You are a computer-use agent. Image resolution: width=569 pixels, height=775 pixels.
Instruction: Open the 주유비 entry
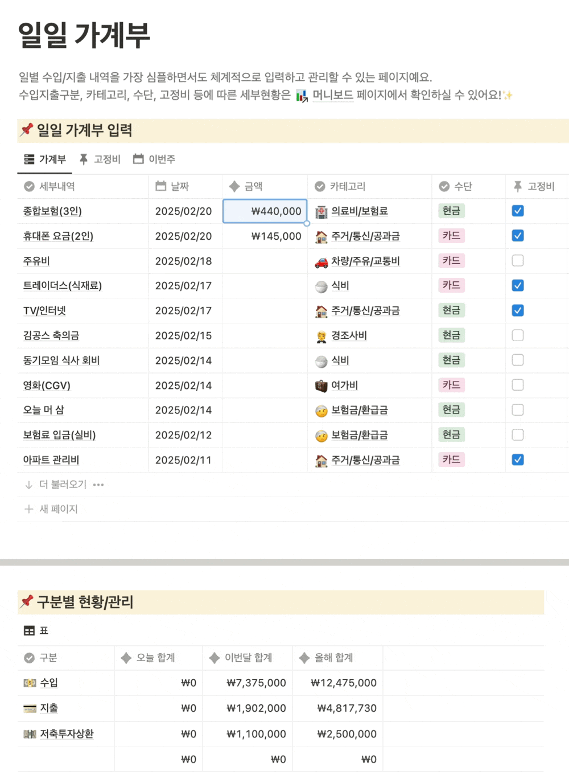[x=36, y=261]
